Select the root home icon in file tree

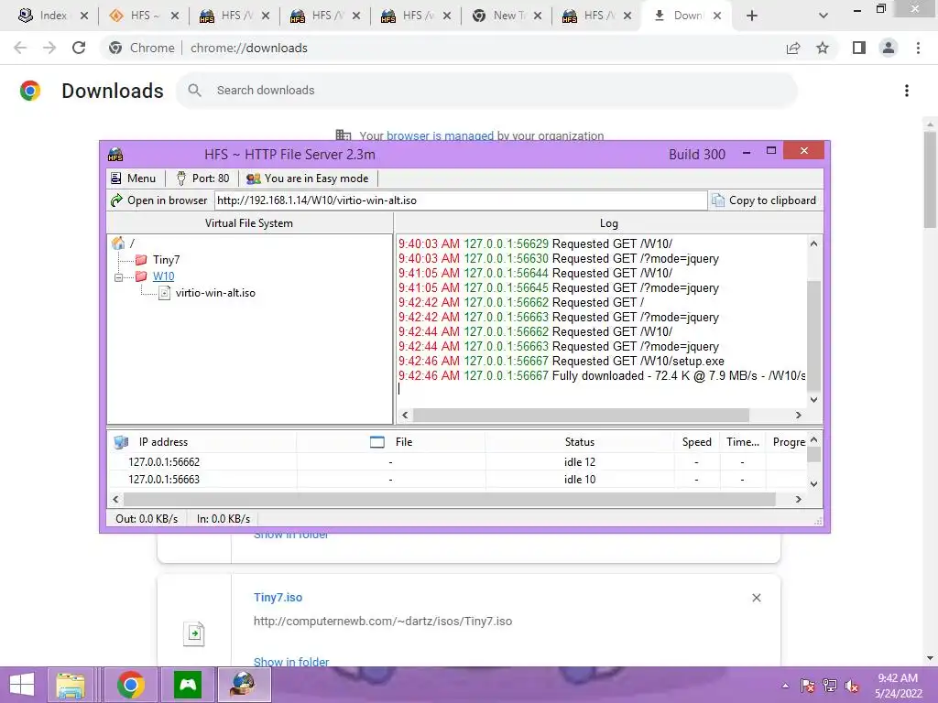[x=118, y=243]
